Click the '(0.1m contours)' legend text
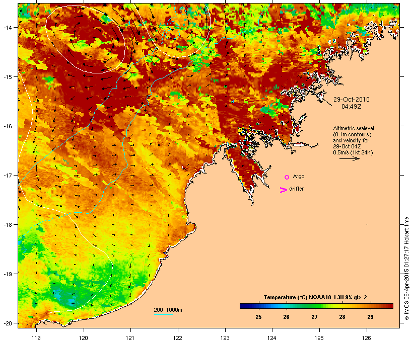 tap(352, 134)
